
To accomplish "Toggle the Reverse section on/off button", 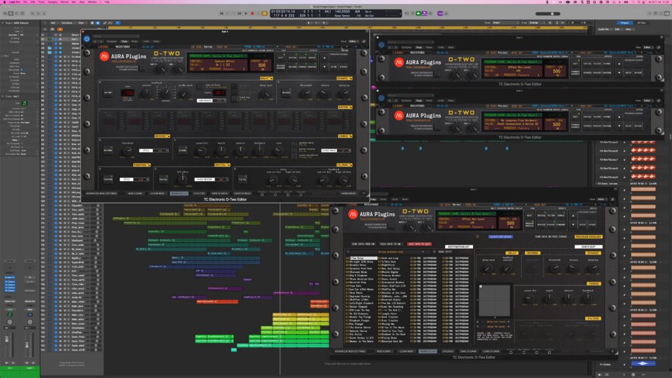I will tap(108, 150).
